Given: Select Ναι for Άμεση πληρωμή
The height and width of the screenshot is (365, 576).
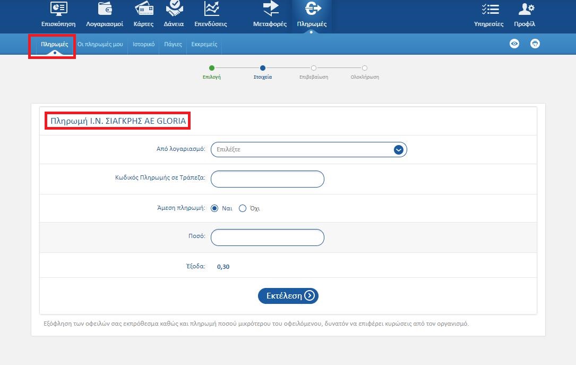Looking at the screenshot, I should point(214,208).
